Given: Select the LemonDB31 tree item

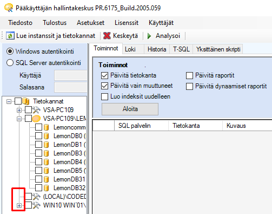Looking at the screenshot, I should [69, 179].
